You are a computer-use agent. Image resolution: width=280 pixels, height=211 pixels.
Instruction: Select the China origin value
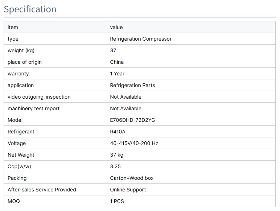(x=117, y=62)
